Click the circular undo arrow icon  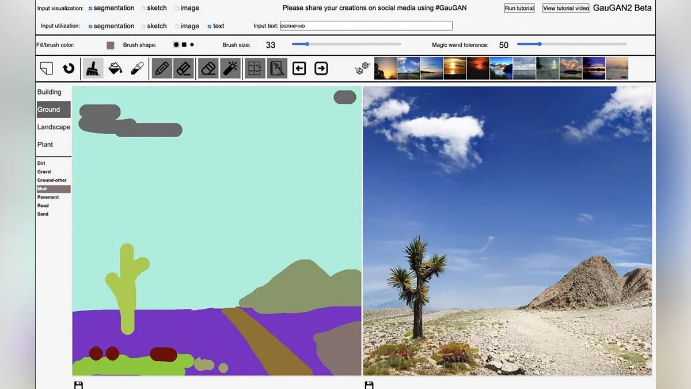69,69
